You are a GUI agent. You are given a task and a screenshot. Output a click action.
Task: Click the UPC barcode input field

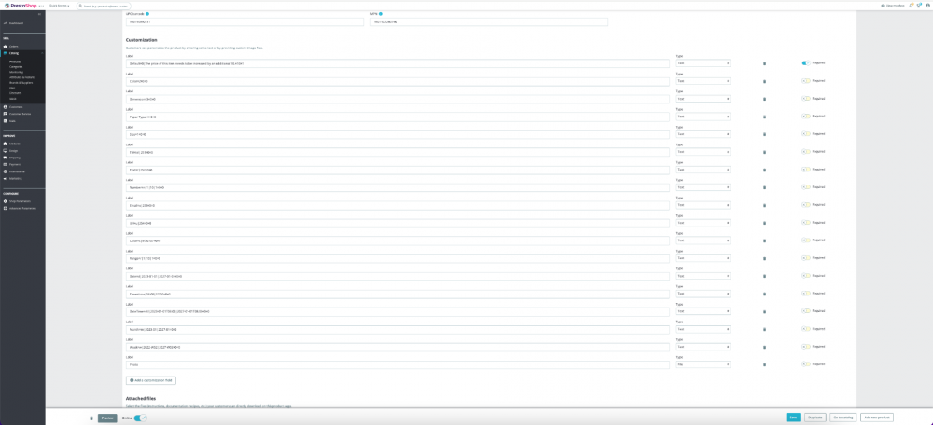coord(244,22)
